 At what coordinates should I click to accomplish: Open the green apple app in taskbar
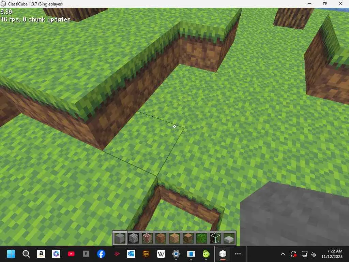point(206,254)
